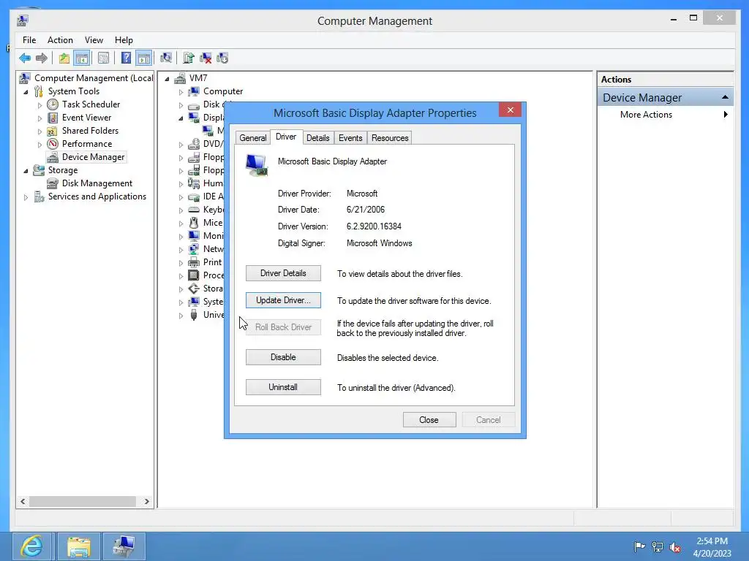Select Computer Management (Local) root node
Image resolution: width=749 pixels, height=561 pixels.
pos(94,77)
